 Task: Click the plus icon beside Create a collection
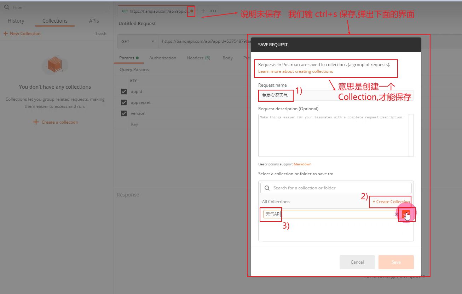point(36,122)
